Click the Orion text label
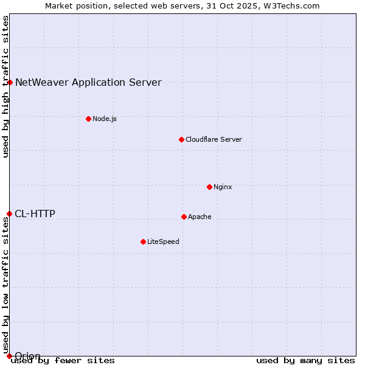 [27, 356]
